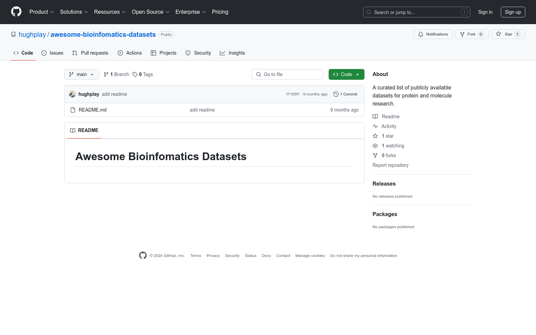Open the README.md file
This screenshot has height=335, width=536.
pyautogui.click(x=92, y=110)
